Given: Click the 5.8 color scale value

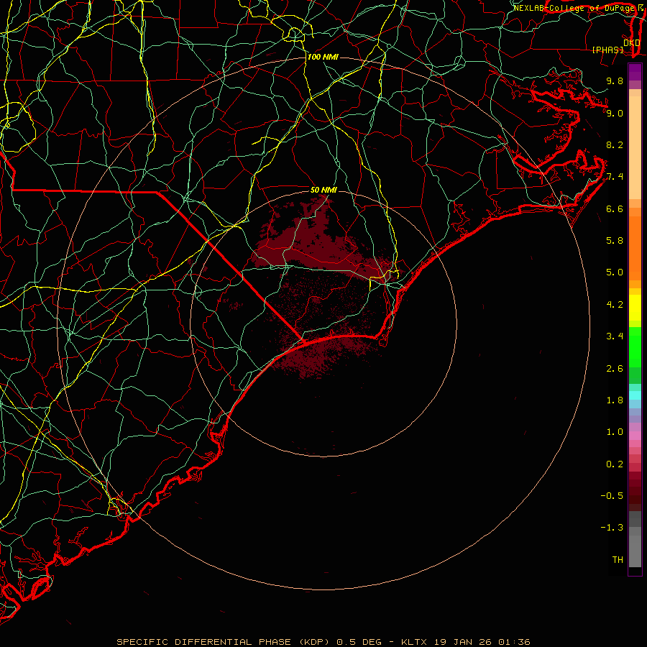Looking at the screenshot, I should 615,241.
